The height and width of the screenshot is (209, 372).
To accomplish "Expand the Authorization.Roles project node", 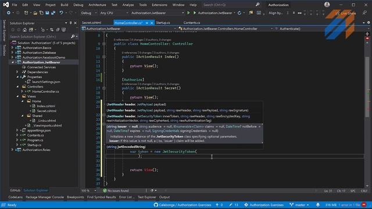I will pos(13,150).
